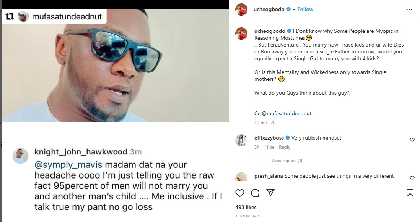Follow ucheogbodo account
Viewport: 420px width, 222px height.
[x=305, y=9]
